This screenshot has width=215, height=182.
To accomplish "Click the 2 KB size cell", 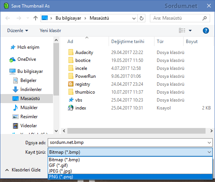I will [206, 108].
